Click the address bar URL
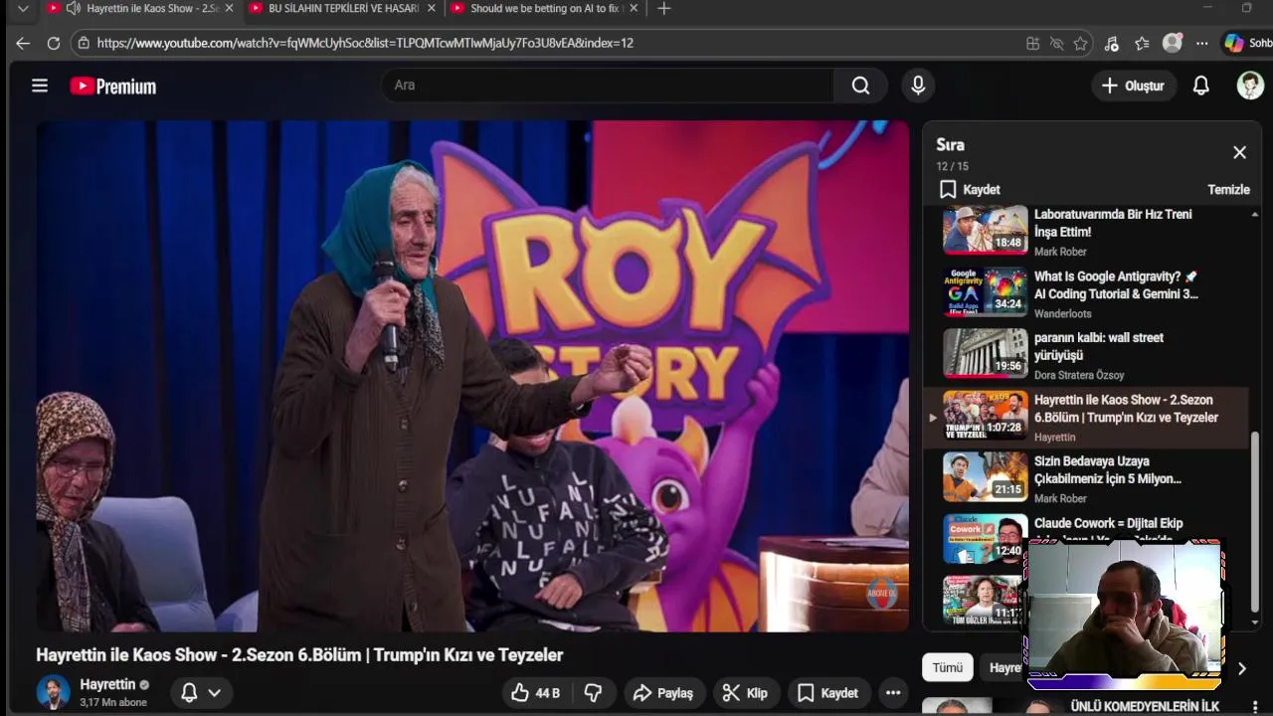 [365, 43]
